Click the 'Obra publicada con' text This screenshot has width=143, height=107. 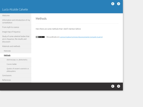53,37
